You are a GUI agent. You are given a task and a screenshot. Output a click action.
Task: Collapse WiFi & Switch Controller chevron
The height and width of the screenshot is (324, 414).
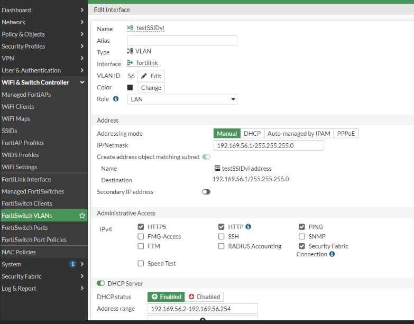coord(82,82)
